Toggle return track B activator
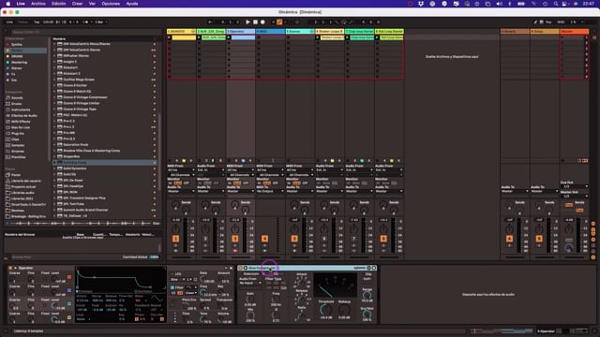This screenshot has height=337, width=600. pyautogui.click(x=539, y=239)
